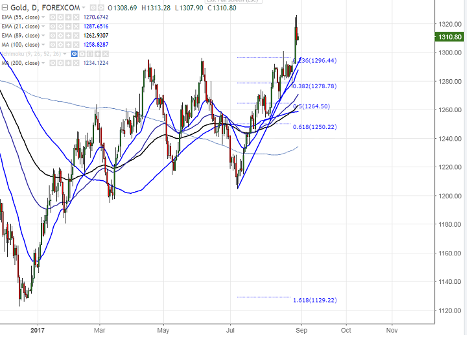Click the 1.618(1129.22) Fibonacci extension label
The width and height of the screenshot is (470, 352).
pyautogui.click(x=314, y=300)
